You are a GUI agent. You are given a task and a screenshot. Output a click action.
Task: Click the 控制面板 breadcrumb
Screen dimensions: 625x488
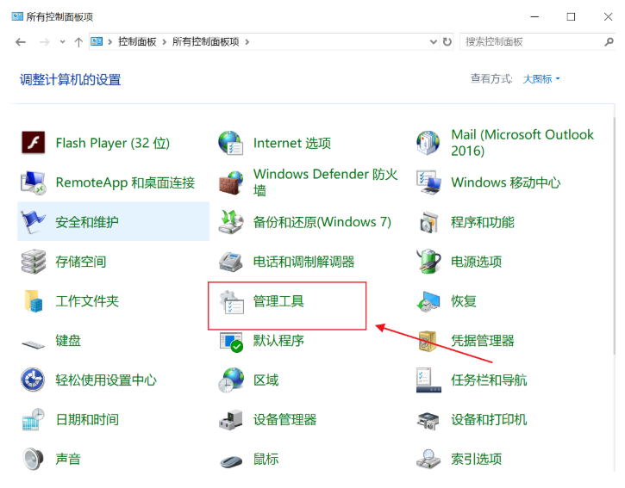pos(137,42)
